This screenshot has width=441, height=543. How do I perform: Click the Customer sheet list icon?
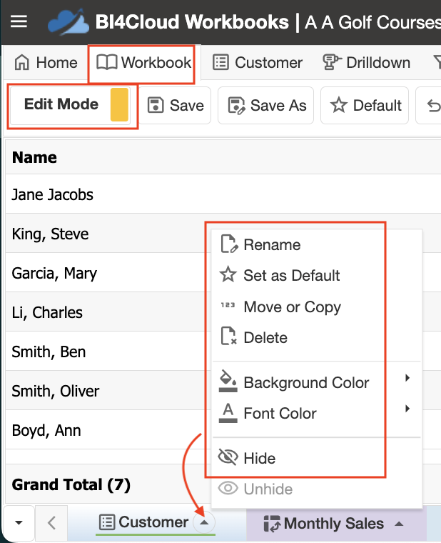point(107,522)
